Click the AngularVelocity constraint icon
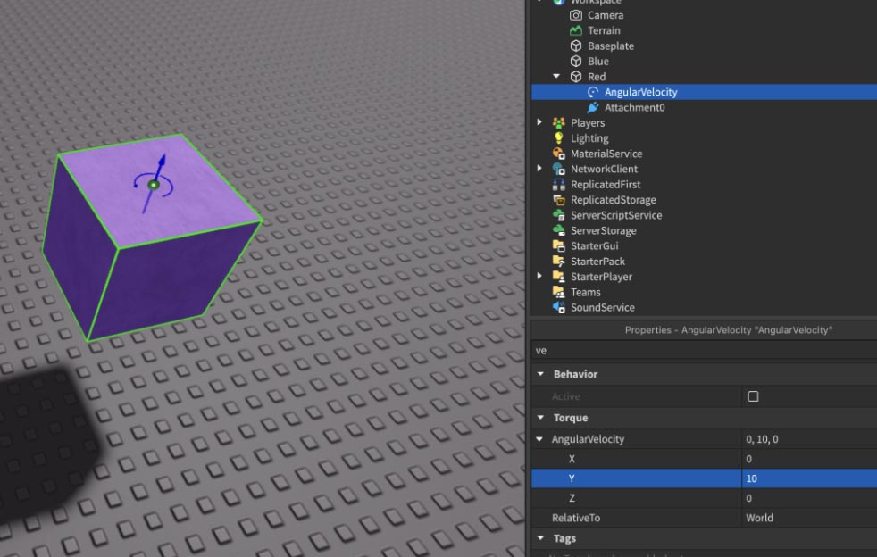The image size is (877, 557). (x=593, y=92)
